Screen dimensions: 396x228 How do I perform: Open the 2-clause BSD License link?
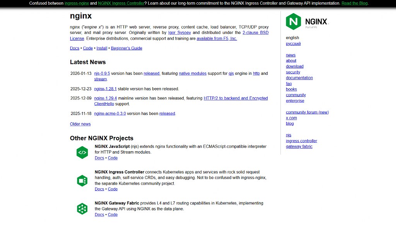(x=256, y=32)
